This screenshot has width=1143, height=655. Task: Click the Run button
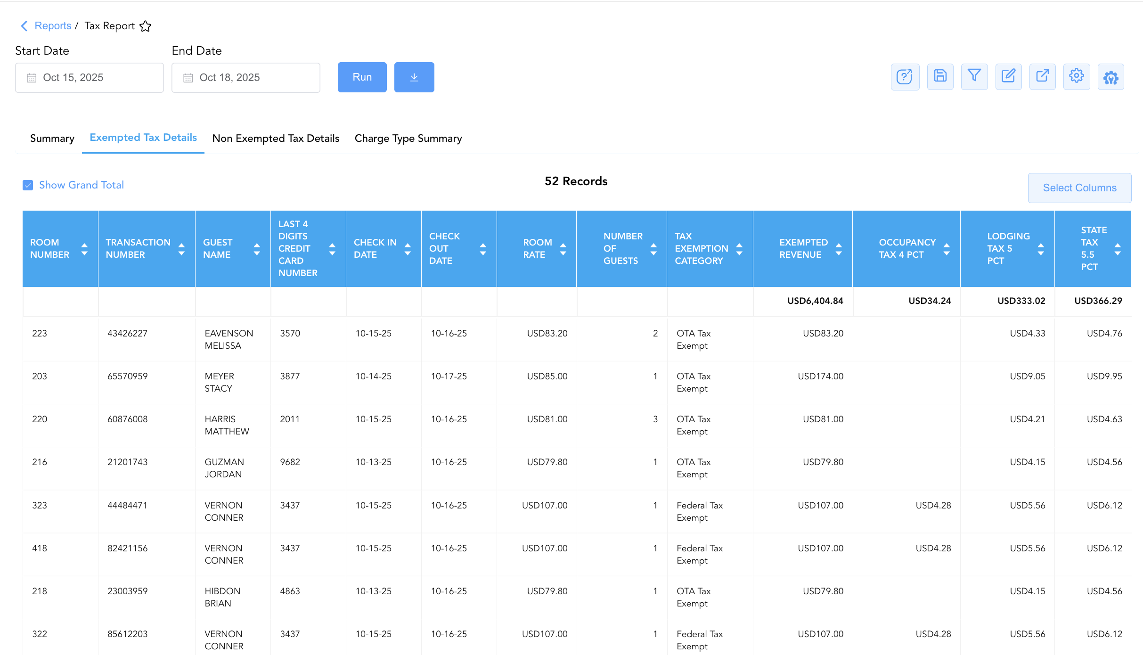(362, 77)
